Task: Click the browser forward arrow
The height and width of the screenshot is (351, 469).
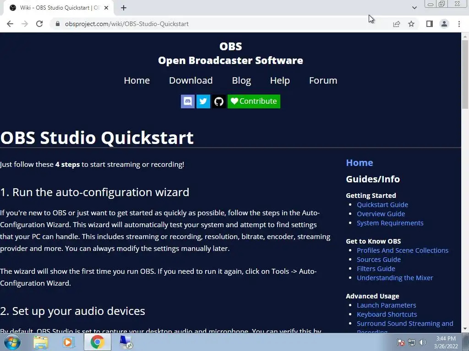Action: point(25,24)
